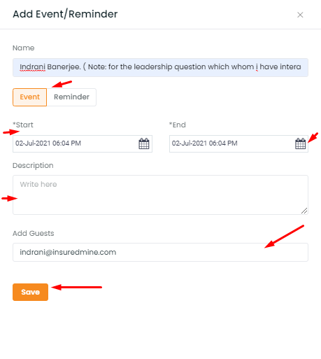Open the End date calendar picker
321x359 pixels.
pyautogui.click(x=300, y=143)
